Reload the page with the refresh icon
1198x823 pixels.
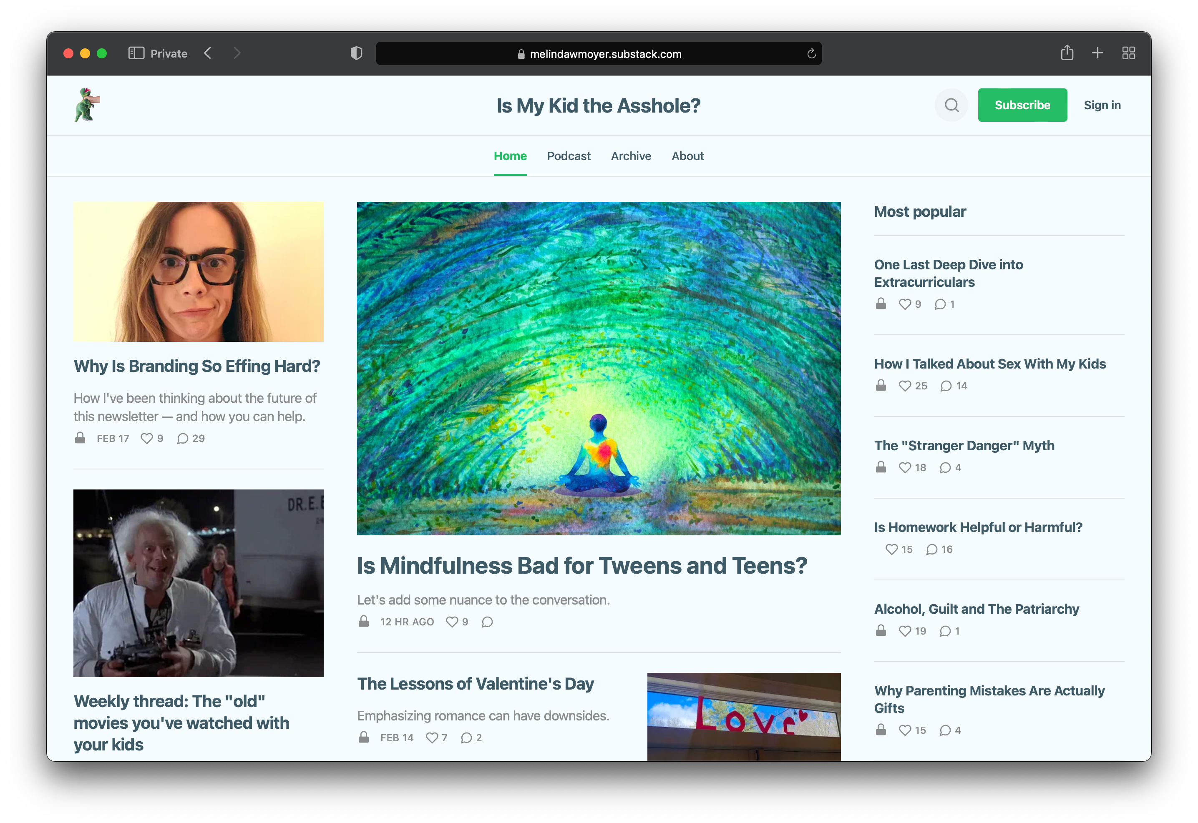click(x=811, y=54)
